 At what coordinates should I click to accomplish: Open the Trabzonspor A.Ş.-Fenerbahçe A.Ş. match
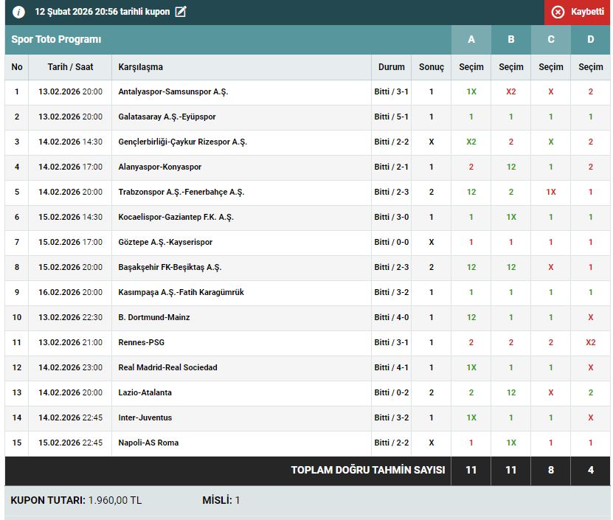click(x=181, y=193)
